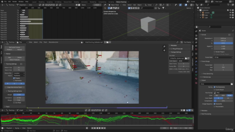This screenshot has height=132, width=235.
Task: Open the Render properties tab icon
Action: [x=196, y=36]
